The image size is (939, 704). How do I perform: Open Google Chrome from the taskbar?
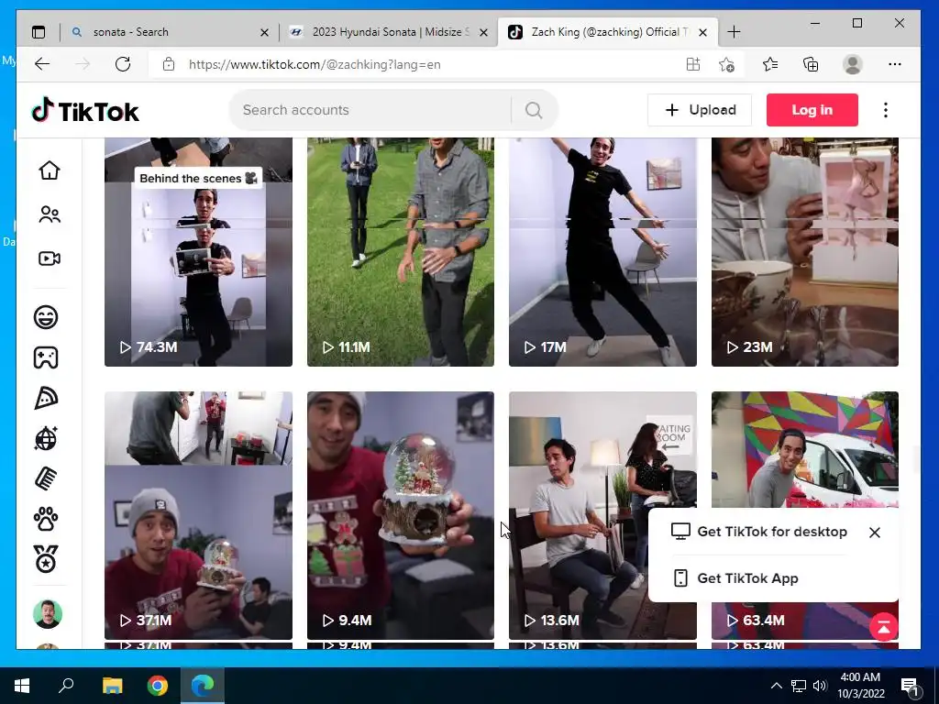point(158,686)
